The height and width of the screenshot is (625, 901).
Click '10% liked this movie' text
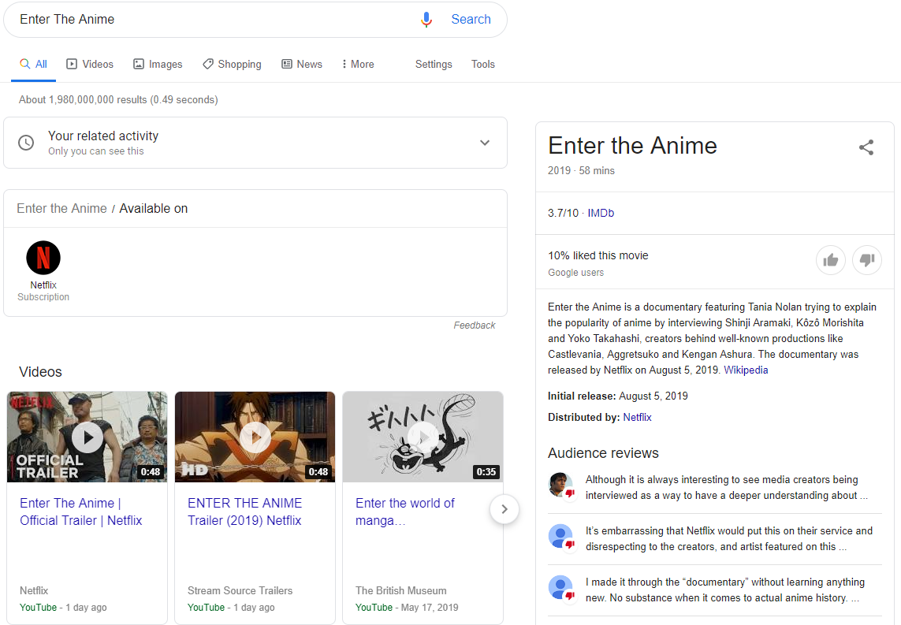point(598,255)
